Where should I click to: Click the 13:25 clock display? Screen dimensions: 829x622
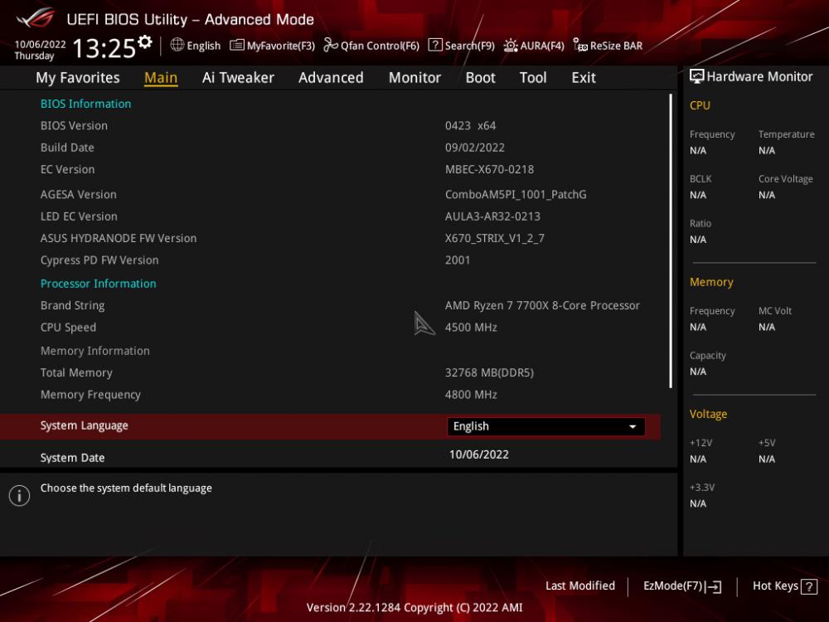[x=104, y=48]
